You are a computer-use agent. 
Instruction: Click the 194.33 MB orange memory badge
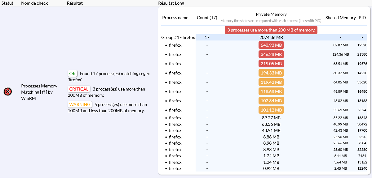click(x=271, y=73)
